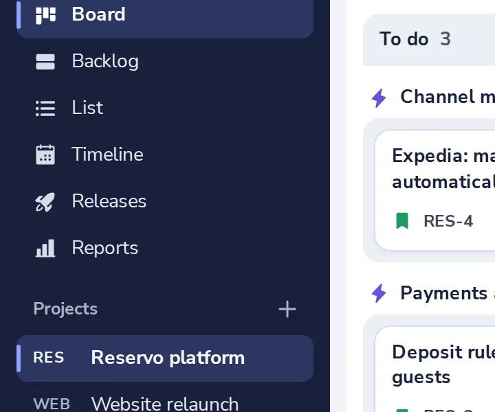495x412 pixels.
Task: Open the Releases page label
Action: click(109, 201)
